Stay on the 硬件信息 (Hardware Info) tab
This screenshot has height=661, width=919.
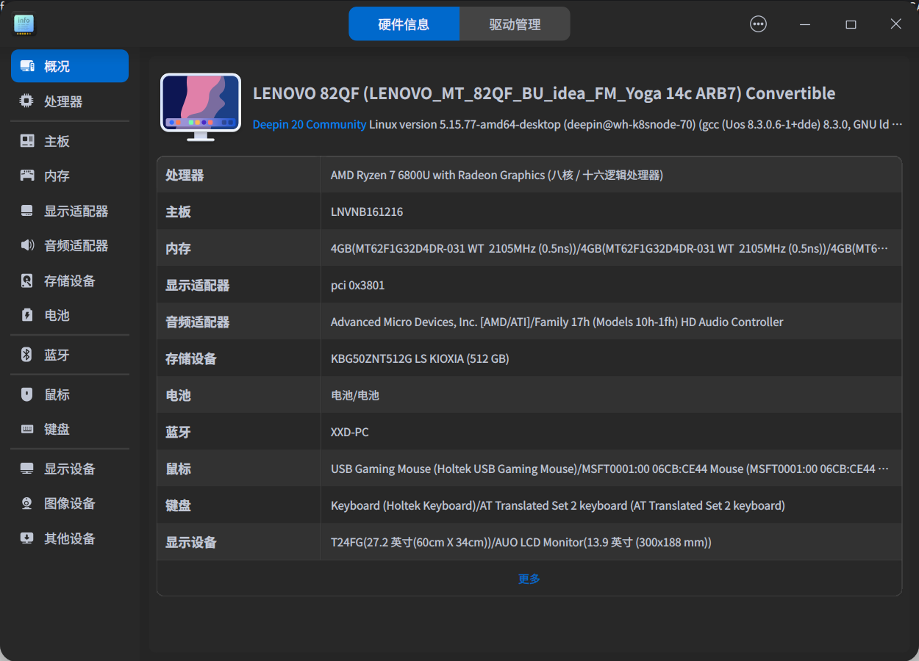click(x=404, y=24)
